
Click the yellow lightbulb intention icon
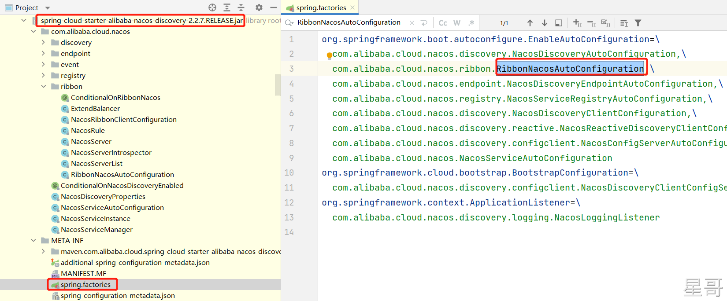point(329,56)
